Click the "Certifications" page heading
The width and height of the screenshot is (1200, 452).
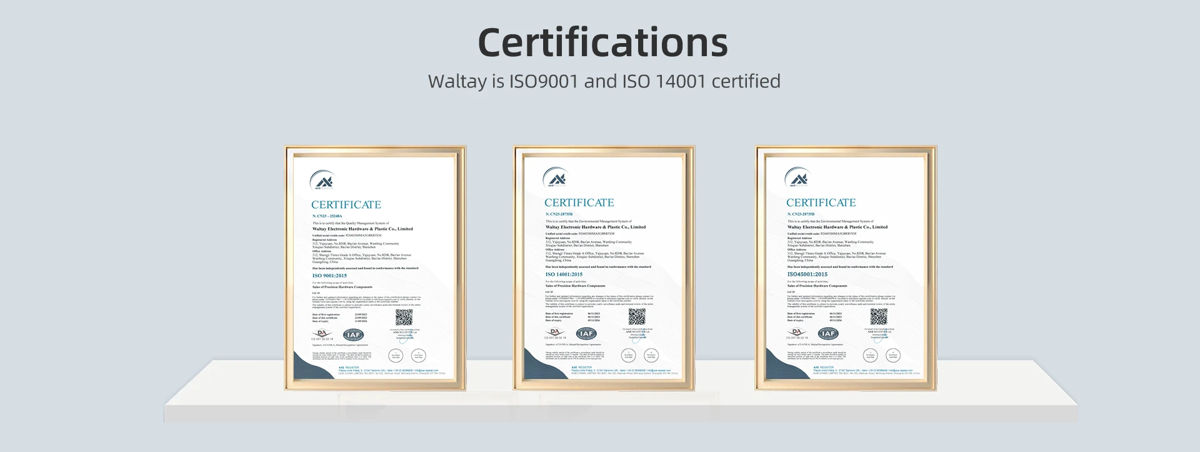(602, 42)
